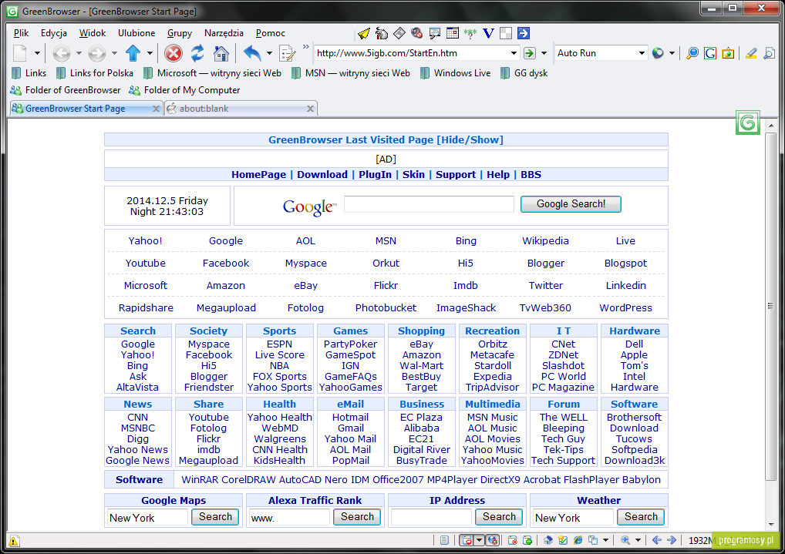
Task: Click the blue Undo close arrow icon
Action: [252, 52]
